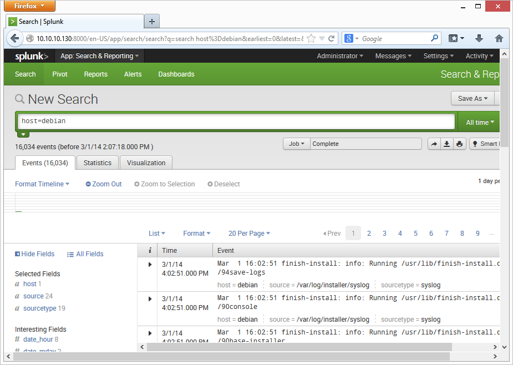Expand the search bar assistant toggle
Viewport: 513px width, 365px height.
[x=23, y=134]
